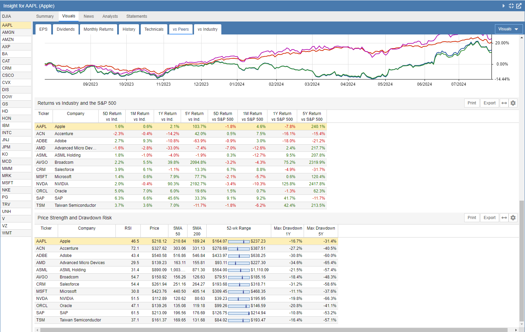
Task: Select AMGN in the ticker sidebar
Action: [x=16, y=32]
